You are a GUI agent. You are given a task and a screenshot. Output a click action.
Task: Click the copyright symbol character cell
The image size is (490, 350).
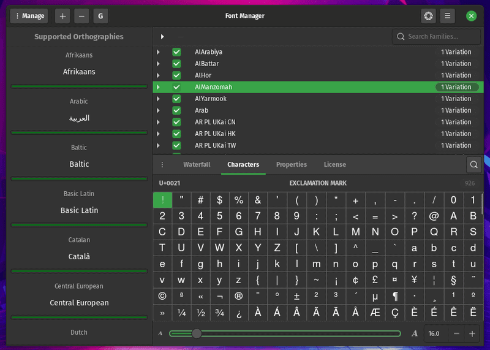[x=162, y=295]
